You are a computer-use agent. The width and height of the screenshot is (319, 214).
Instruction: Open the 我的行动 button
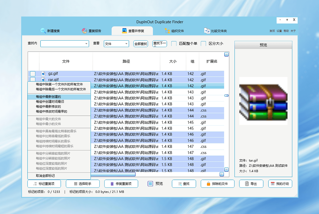(x=280, y=184)
